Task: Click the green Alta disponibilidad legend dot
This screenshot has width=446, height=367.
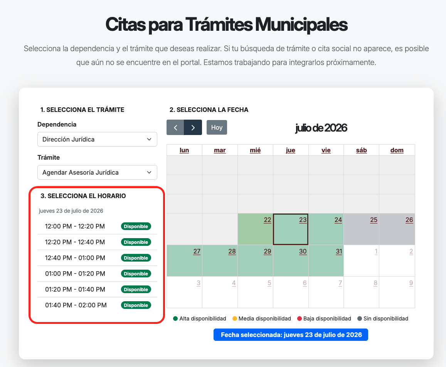Action: coord(175,319)
